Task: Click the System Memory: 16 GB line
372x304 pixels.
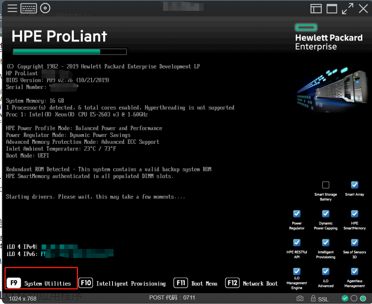Action: [x=35, y=101]
